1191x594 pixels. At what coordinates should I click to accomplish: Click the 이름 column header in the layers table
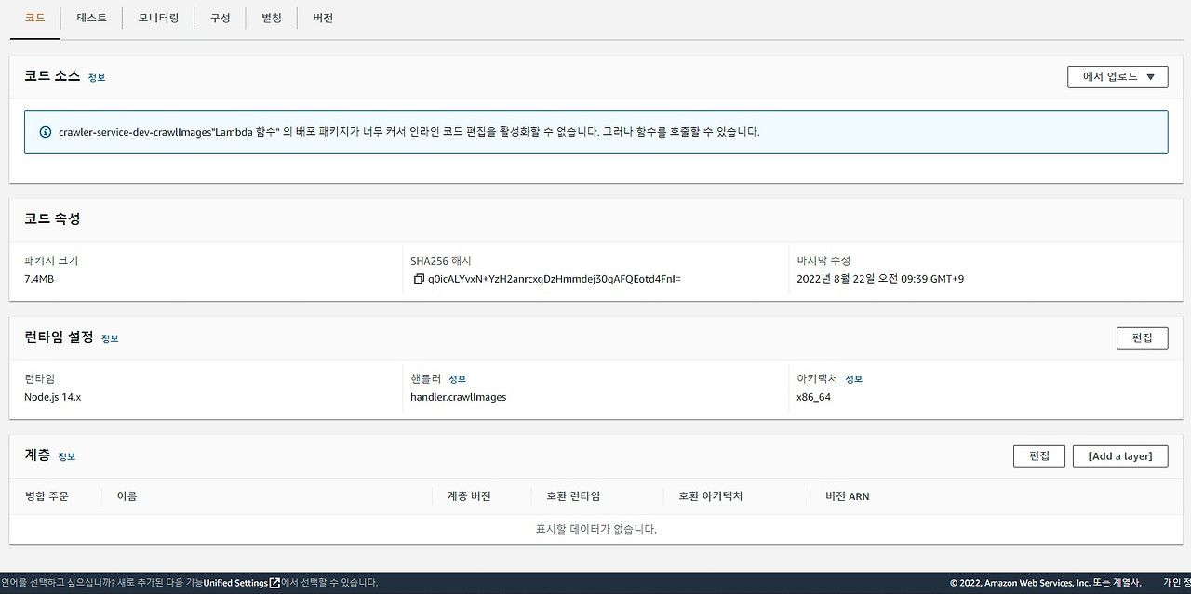(127, 495)
